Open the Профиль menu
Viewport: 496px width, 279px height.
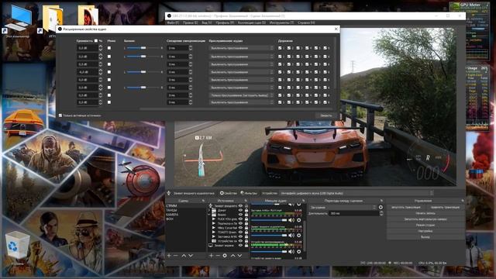(x=225, y=22)
